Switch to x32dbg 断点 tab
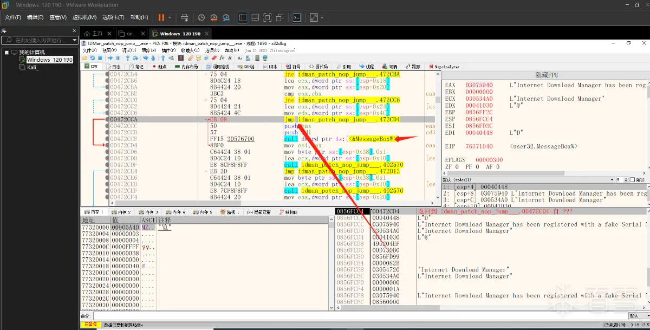The image size is (650, 330). point(160,67)
